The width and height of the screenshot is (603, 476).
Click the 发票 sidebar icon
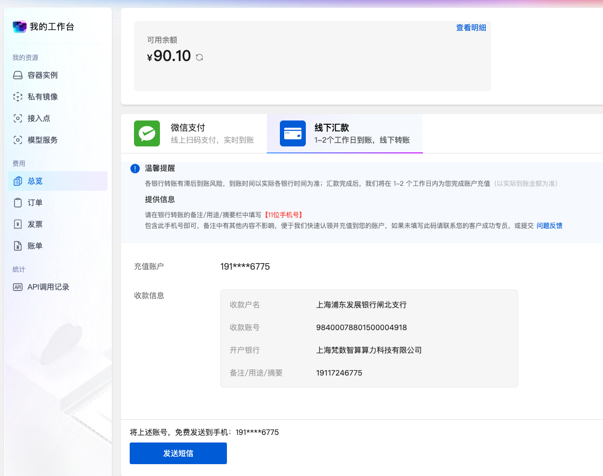pyautogui.click(x=18, y=224)
